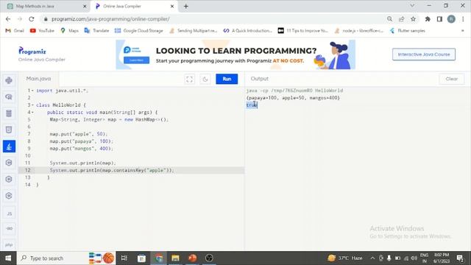Collapse the fold arrow on line 1
Image resolution: width=471 pixels, height=265 pixels.
tap(32, 91)
